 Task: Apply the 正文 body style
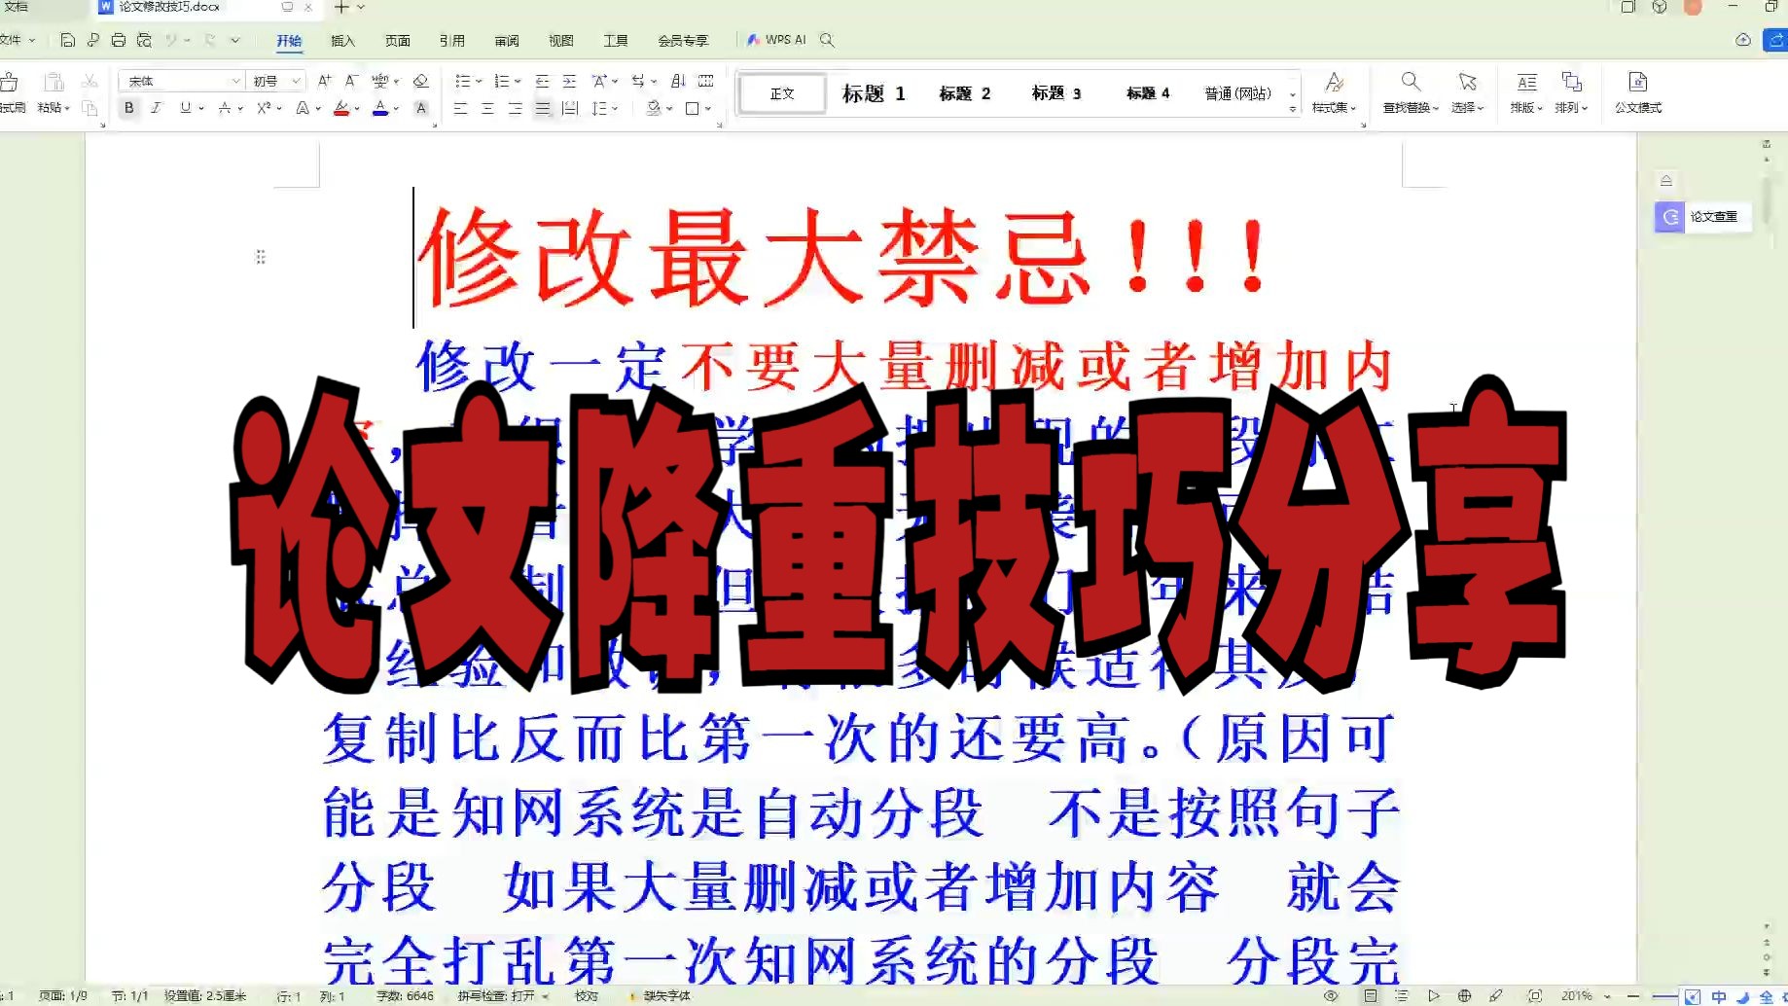pos(782,93)
